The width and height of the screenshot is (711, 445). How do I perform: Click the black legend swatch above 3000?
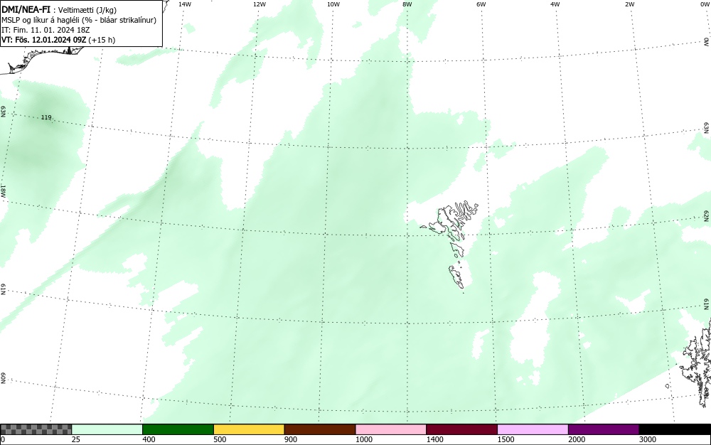[x=675, y=429]
